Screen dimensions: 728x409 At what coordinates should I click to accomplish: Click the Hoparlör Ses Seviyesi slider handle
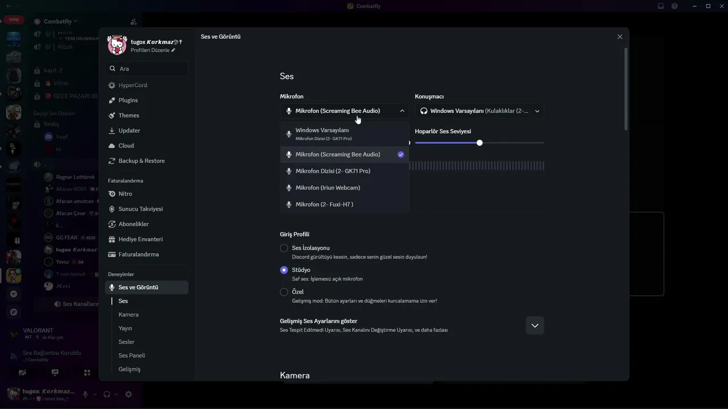(x=479, y=143)
